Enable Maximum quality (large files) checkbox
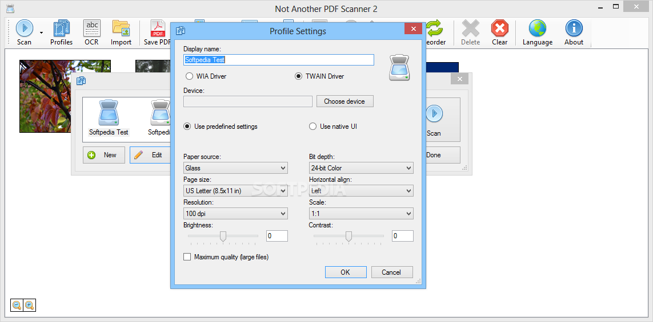 [187, 257]
